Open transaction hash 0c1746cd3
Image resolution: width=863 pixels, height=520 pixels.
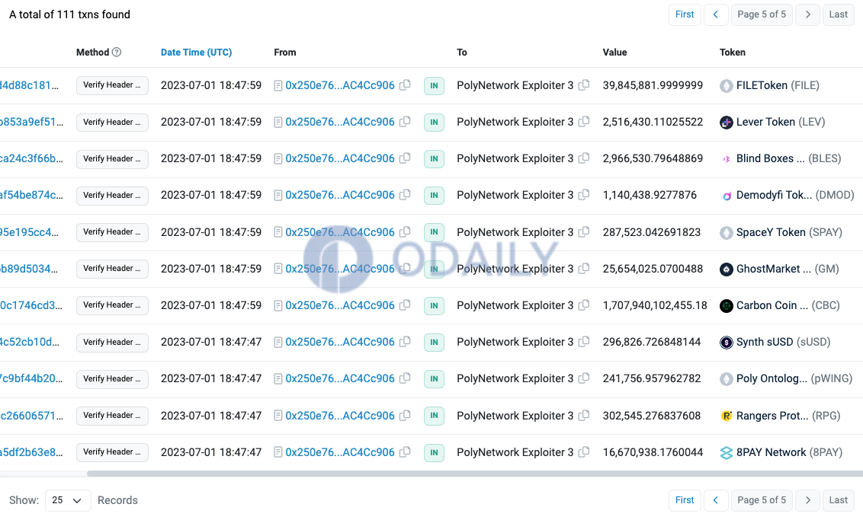31,305
